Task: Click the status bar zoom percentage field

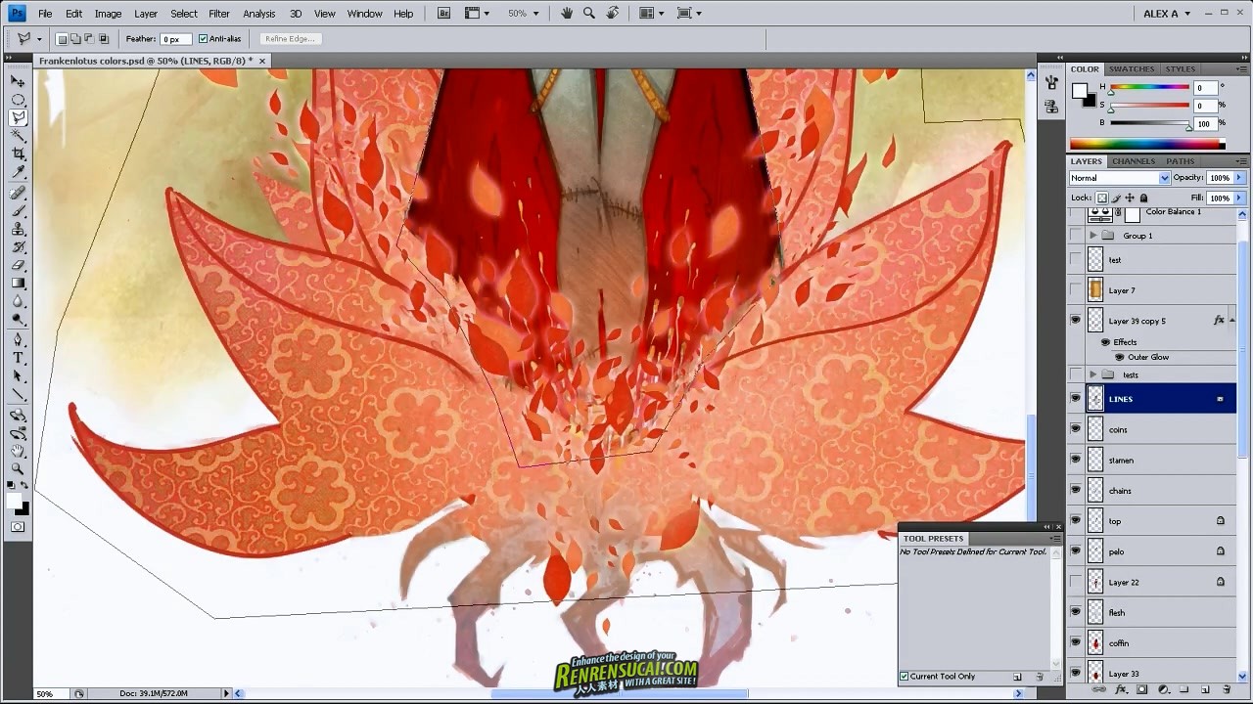Action: click(x=51, y=694)
